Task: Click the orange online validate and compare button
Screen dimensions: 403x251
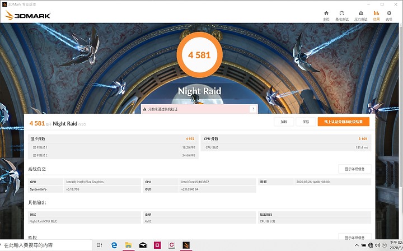Action: coord(343,122)
